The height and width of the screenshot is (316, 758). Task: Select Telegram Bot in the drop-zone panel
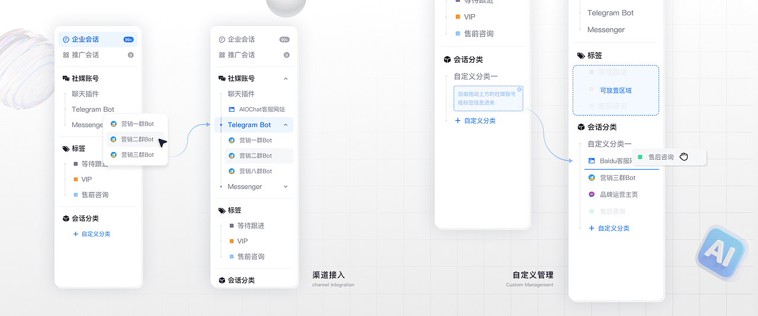[x=611, y=13]
